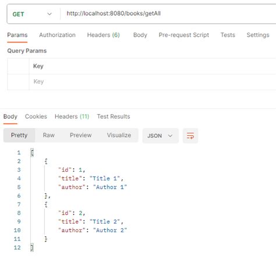
Task: Toggle the word wrap icon
Action: pos(190,136)
